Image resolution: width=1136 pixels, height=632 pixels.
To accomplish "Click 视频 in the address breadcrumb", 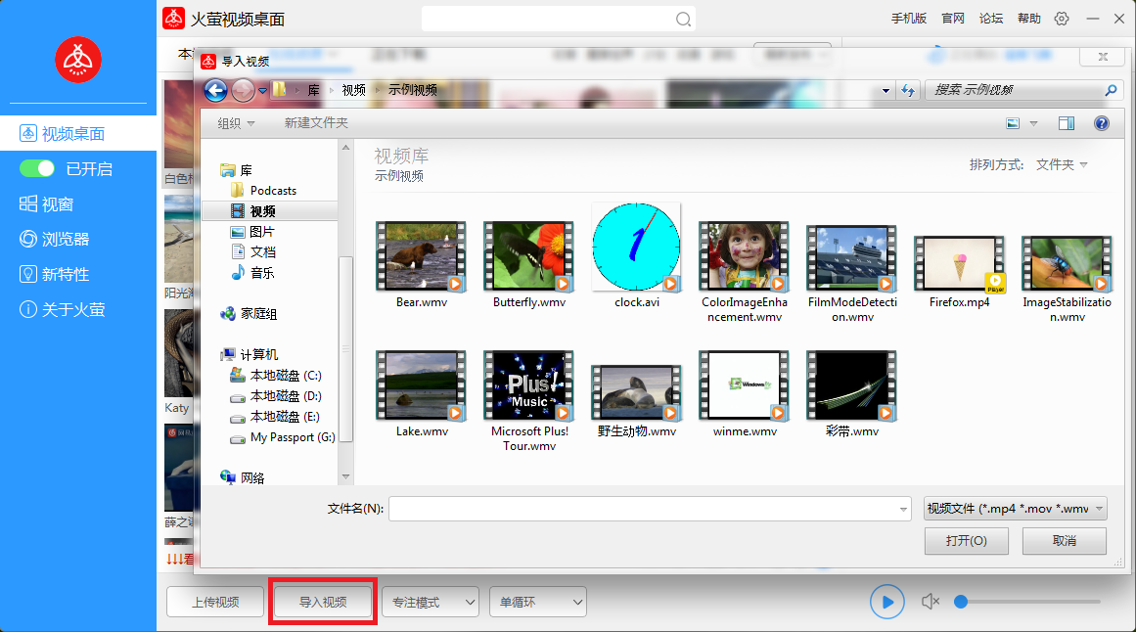I will (x=353, y=90).
